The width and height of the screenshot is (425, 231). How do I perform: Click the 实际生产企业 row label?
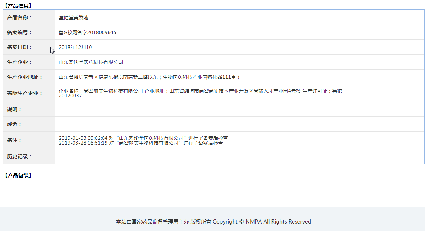coord(25,93)
